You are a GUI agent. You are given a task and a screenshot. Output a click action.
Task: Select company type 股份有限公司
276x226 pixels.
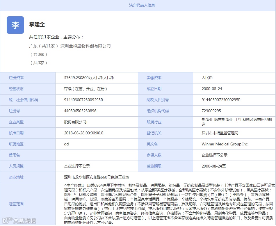pos(75,122)
